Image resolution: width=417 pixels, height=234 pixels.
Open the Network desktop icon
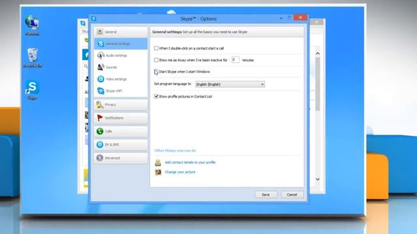pyautogui.click(x=32, y=25)
